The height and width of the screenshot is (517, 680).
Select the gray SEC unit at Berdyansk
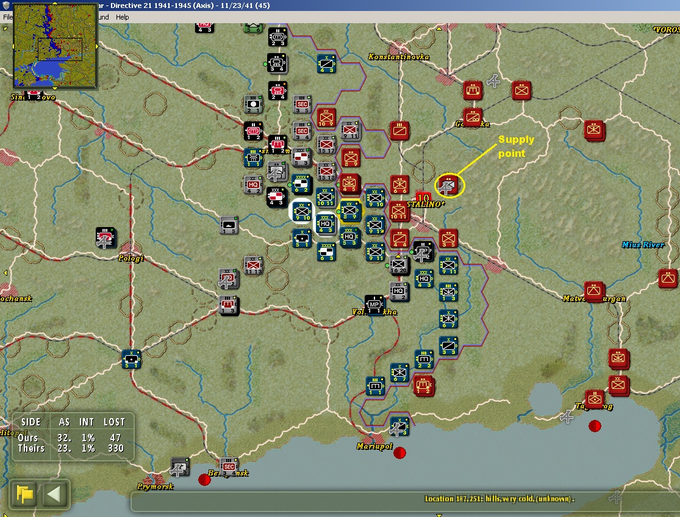click(x=229, y=467)
